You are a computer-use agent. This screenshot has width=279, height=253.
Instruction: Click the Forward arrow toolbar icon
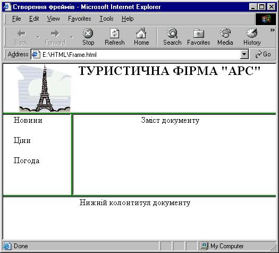[x=55, y=33]
